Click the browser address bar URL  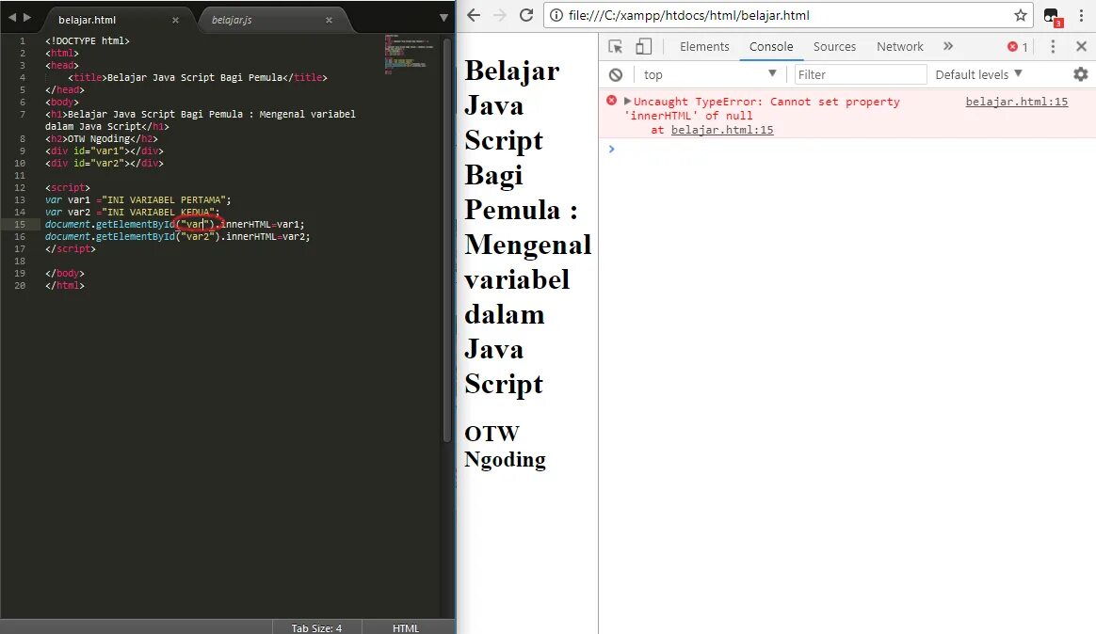point(688,15)
